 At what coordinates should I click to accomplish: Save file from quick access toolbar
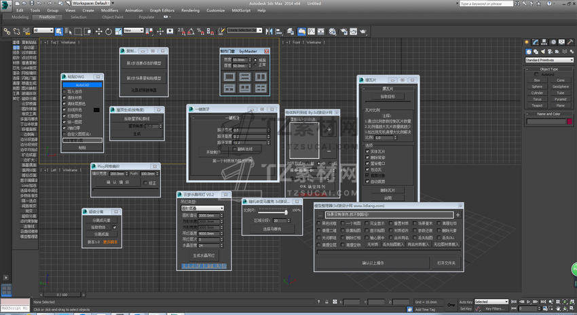32,3
